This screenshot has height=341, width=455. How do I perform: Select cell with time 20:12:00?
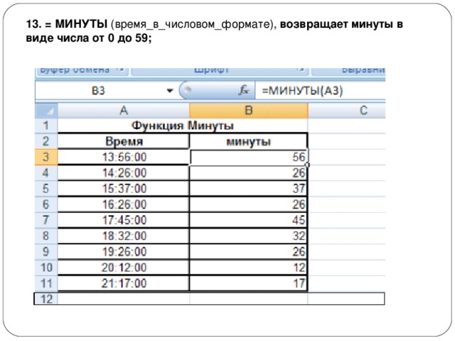(124, 267)
